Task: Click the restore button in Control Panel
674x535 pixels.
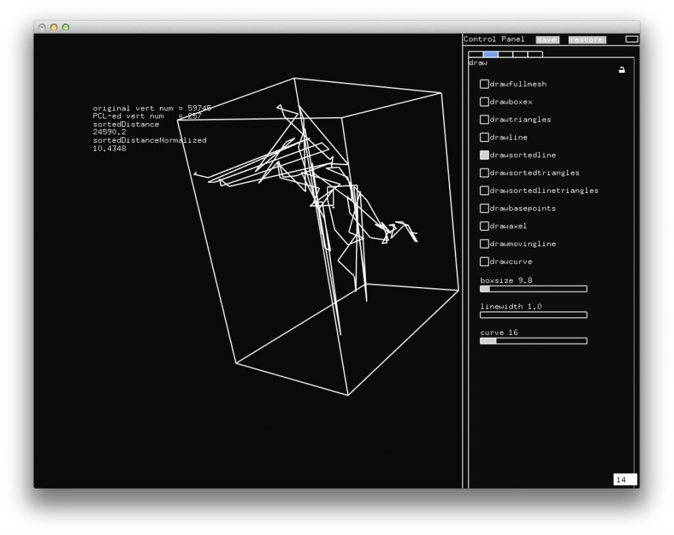Action: (x=586, y=39)
